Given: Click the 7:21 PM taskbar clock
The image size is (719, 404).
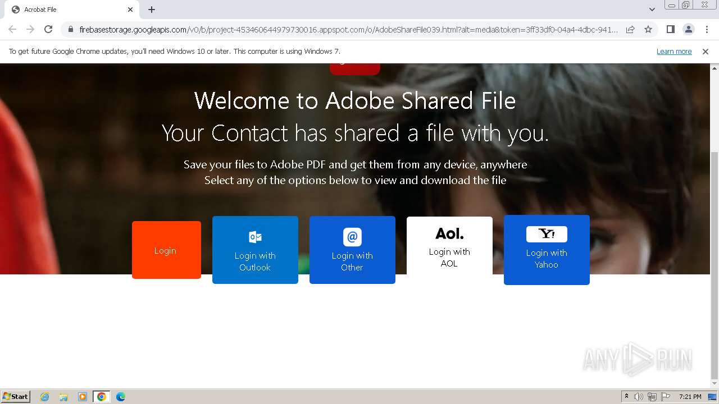Looking at the screenshot, I should pos(690,397).
